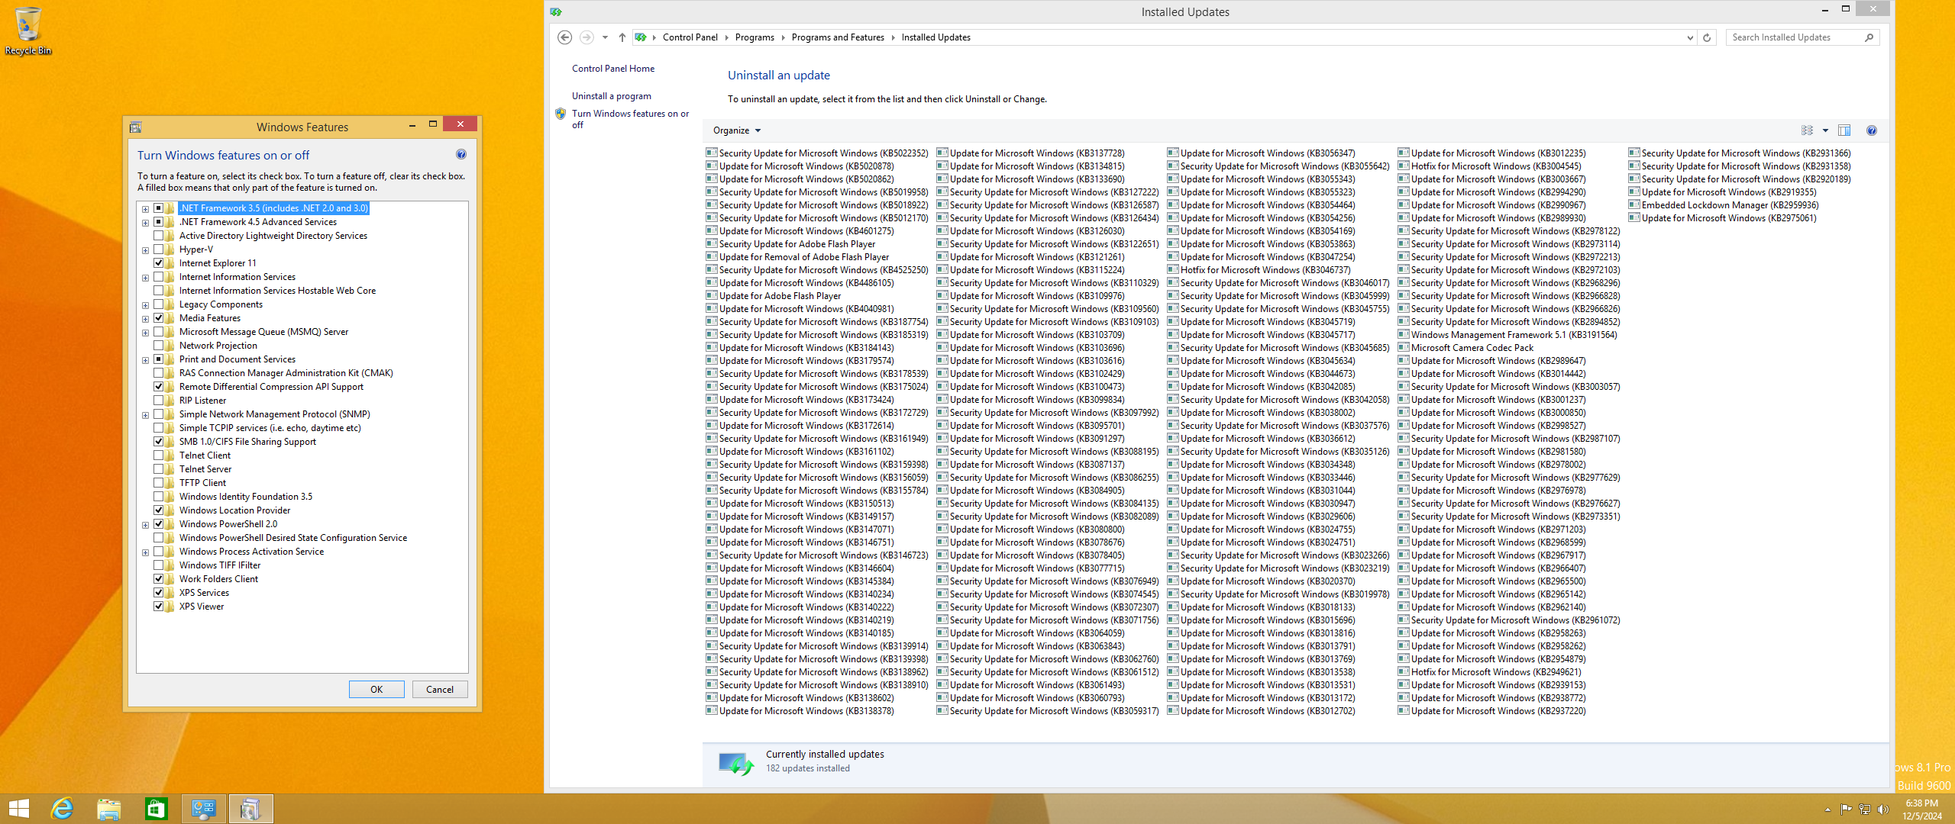Switch to Windows Features taskbar button
Viewport: 1955px width, 824px height.
click(x=250, y=809)
